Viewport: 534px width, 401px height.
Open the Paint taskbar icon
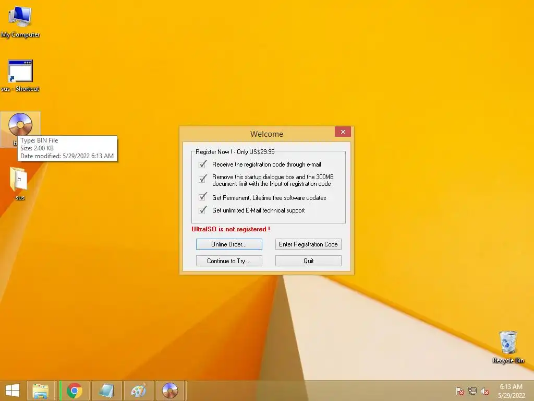click(139, 391)
